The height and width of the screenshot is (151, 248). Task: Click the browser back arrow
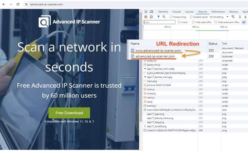pyautogui.click(x=4, y=4)
